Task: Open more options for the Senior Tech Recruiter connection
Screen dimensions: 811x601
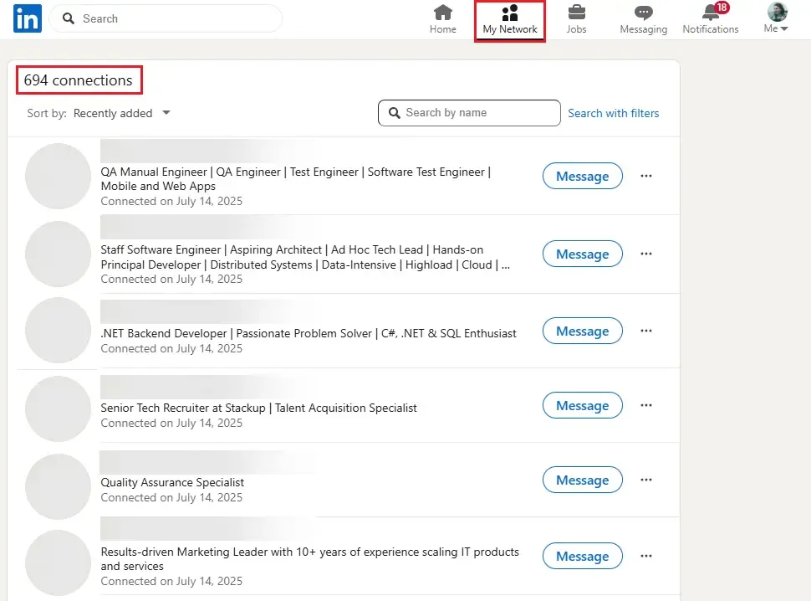Action: (x=645, y=405)
